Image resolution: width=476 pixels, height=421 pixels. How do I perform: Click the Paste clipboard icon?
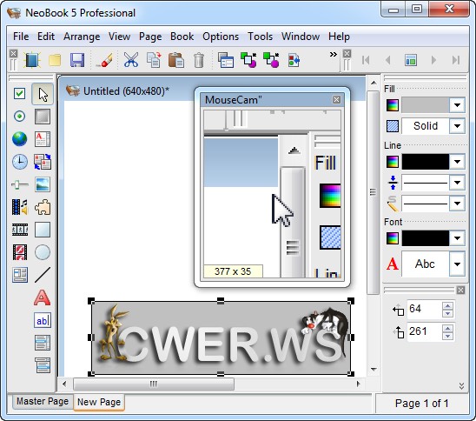tap(176, 60)
